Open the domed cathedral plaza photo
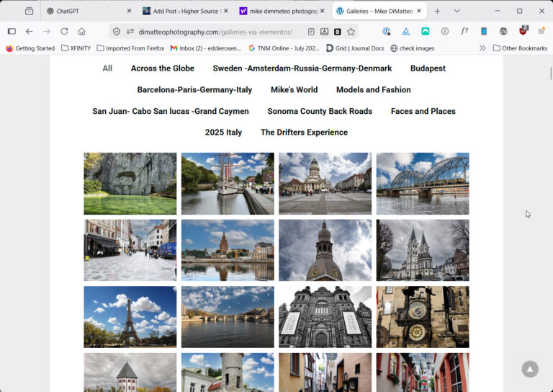This screenshot has width=553, height=392. 325,184
